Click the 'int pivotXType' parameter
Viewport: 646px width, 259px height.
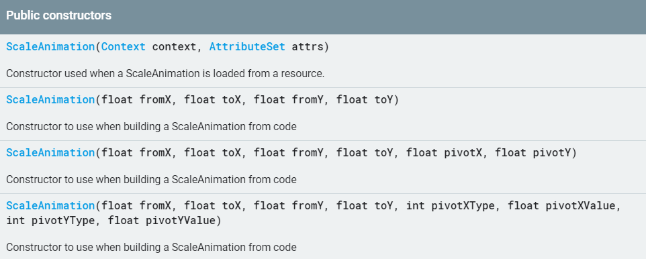(x=451, y=206)
